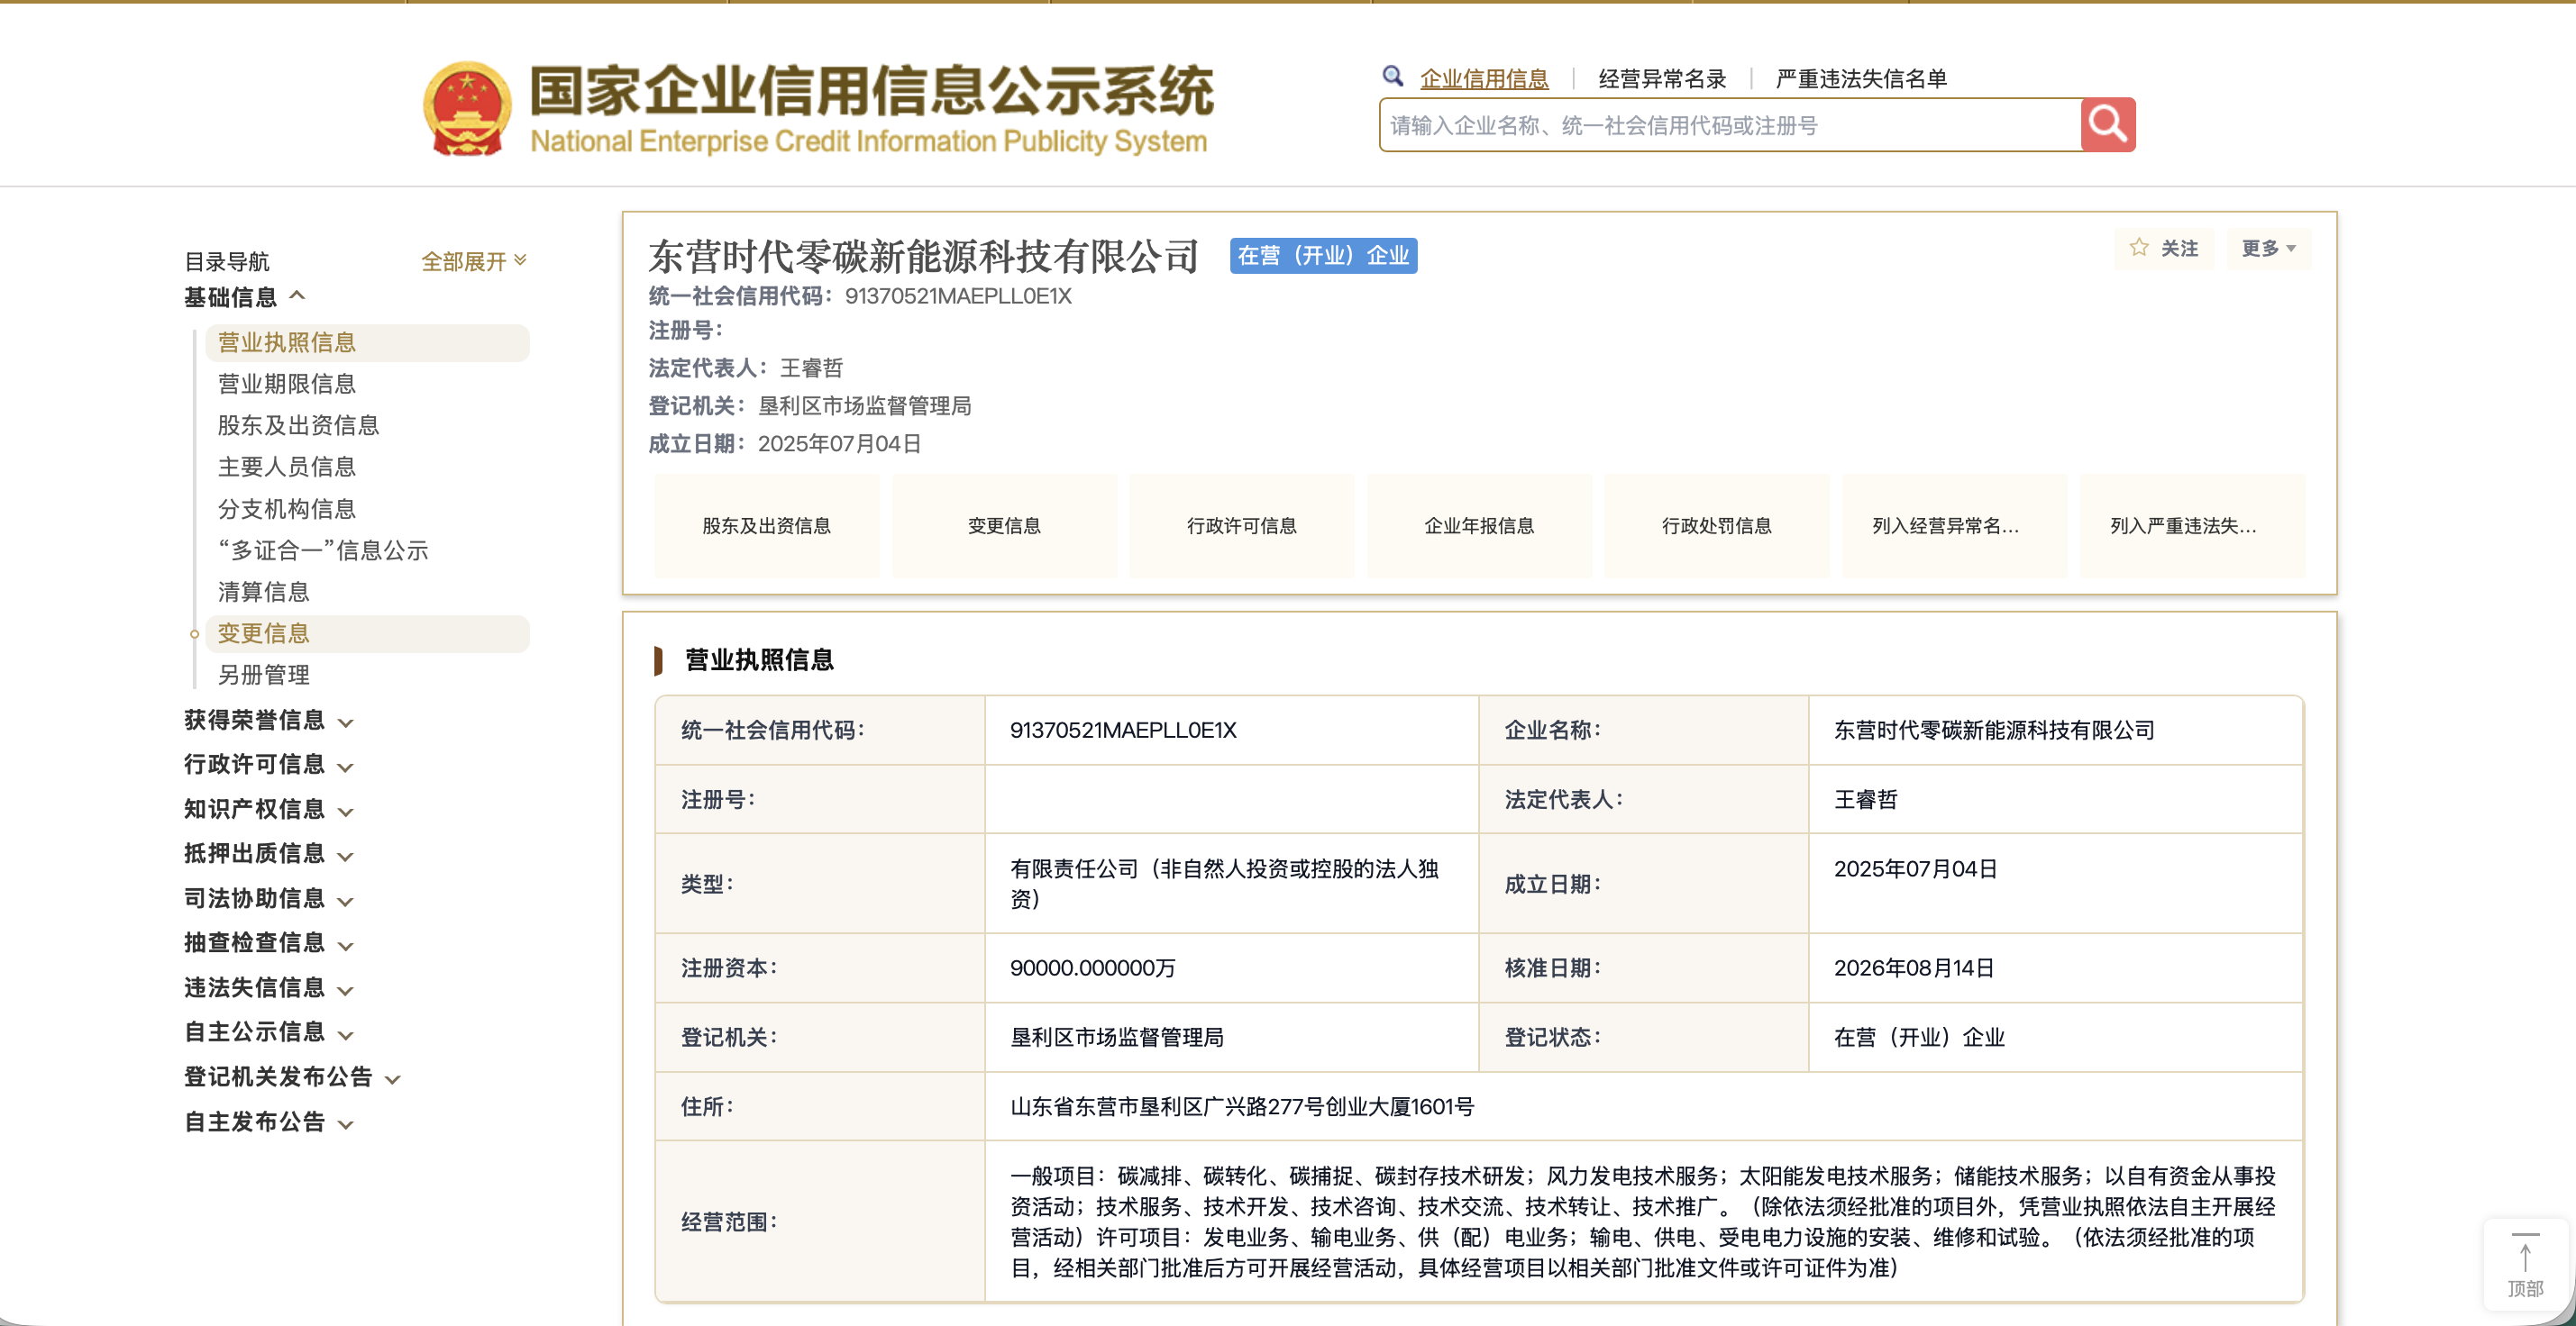The height and width of the screenshot is (1326, 2576).
Task: Go to “多证合一”信息公示 in sidebar
Action: click(x=323, y=550)
